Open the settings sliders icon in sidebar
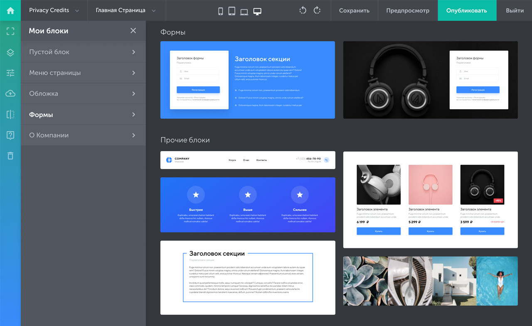Image resolution: width=532 pixels, height=326 pixels. coord(10,73)
